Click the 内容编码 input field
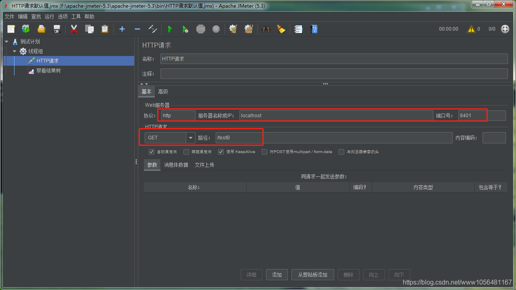The image size is (516, 290). (x=494, y=138)
